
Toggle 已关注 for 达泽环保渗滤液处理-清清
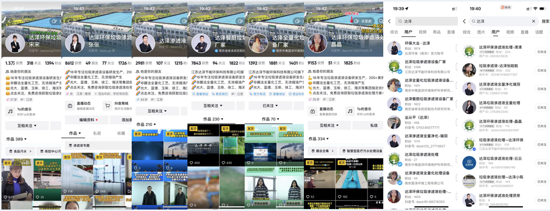(x=541, y=52)
